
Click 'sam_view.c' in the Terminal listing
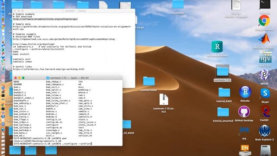[85, 109]
